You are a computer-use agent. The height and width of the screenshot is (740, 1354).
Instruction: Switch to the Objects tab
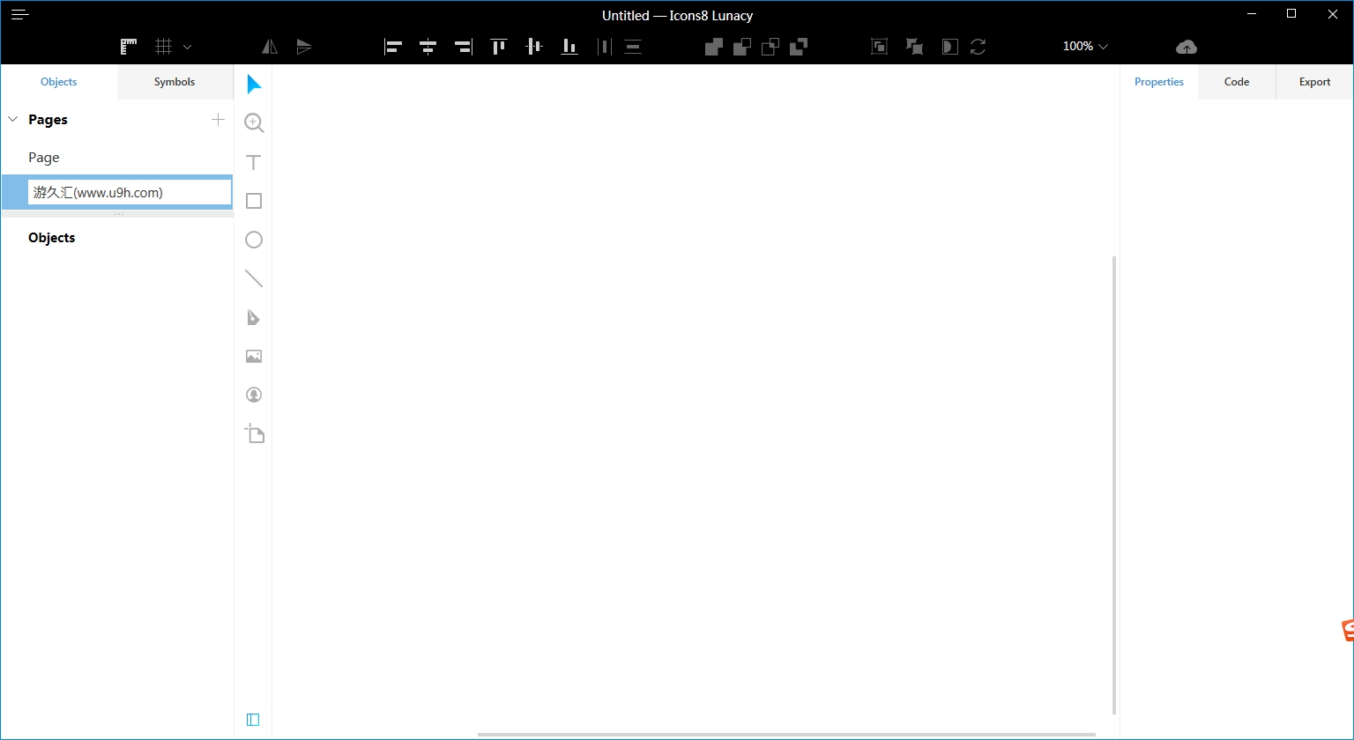59,82
